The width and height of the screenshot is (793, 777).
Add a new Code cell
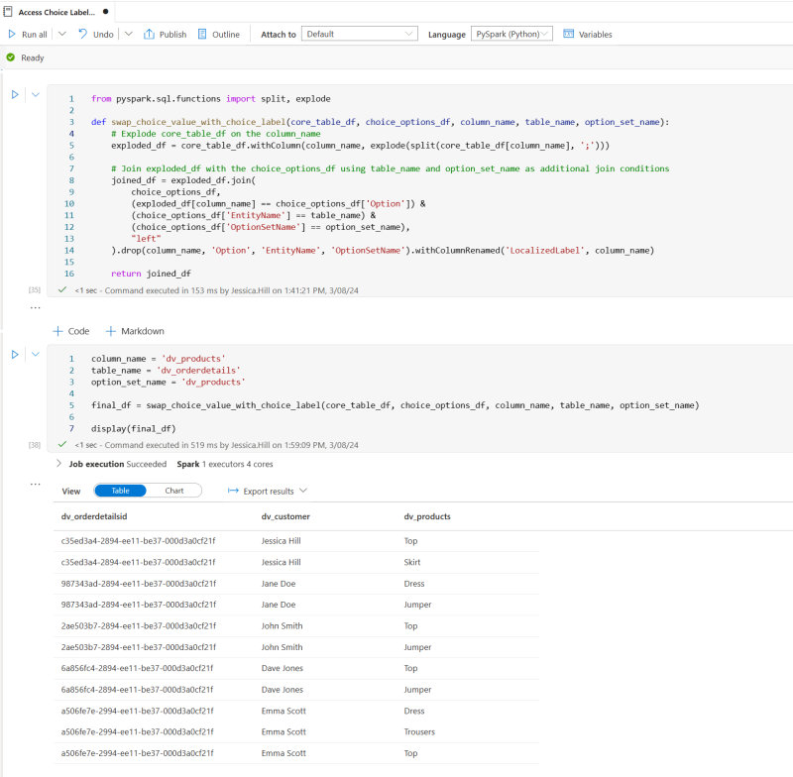[x=71, y=331]
